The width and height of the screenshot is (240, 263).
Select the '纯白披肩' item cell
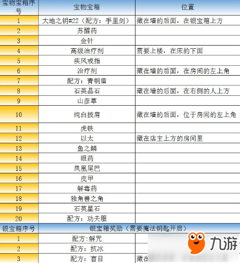87,115
